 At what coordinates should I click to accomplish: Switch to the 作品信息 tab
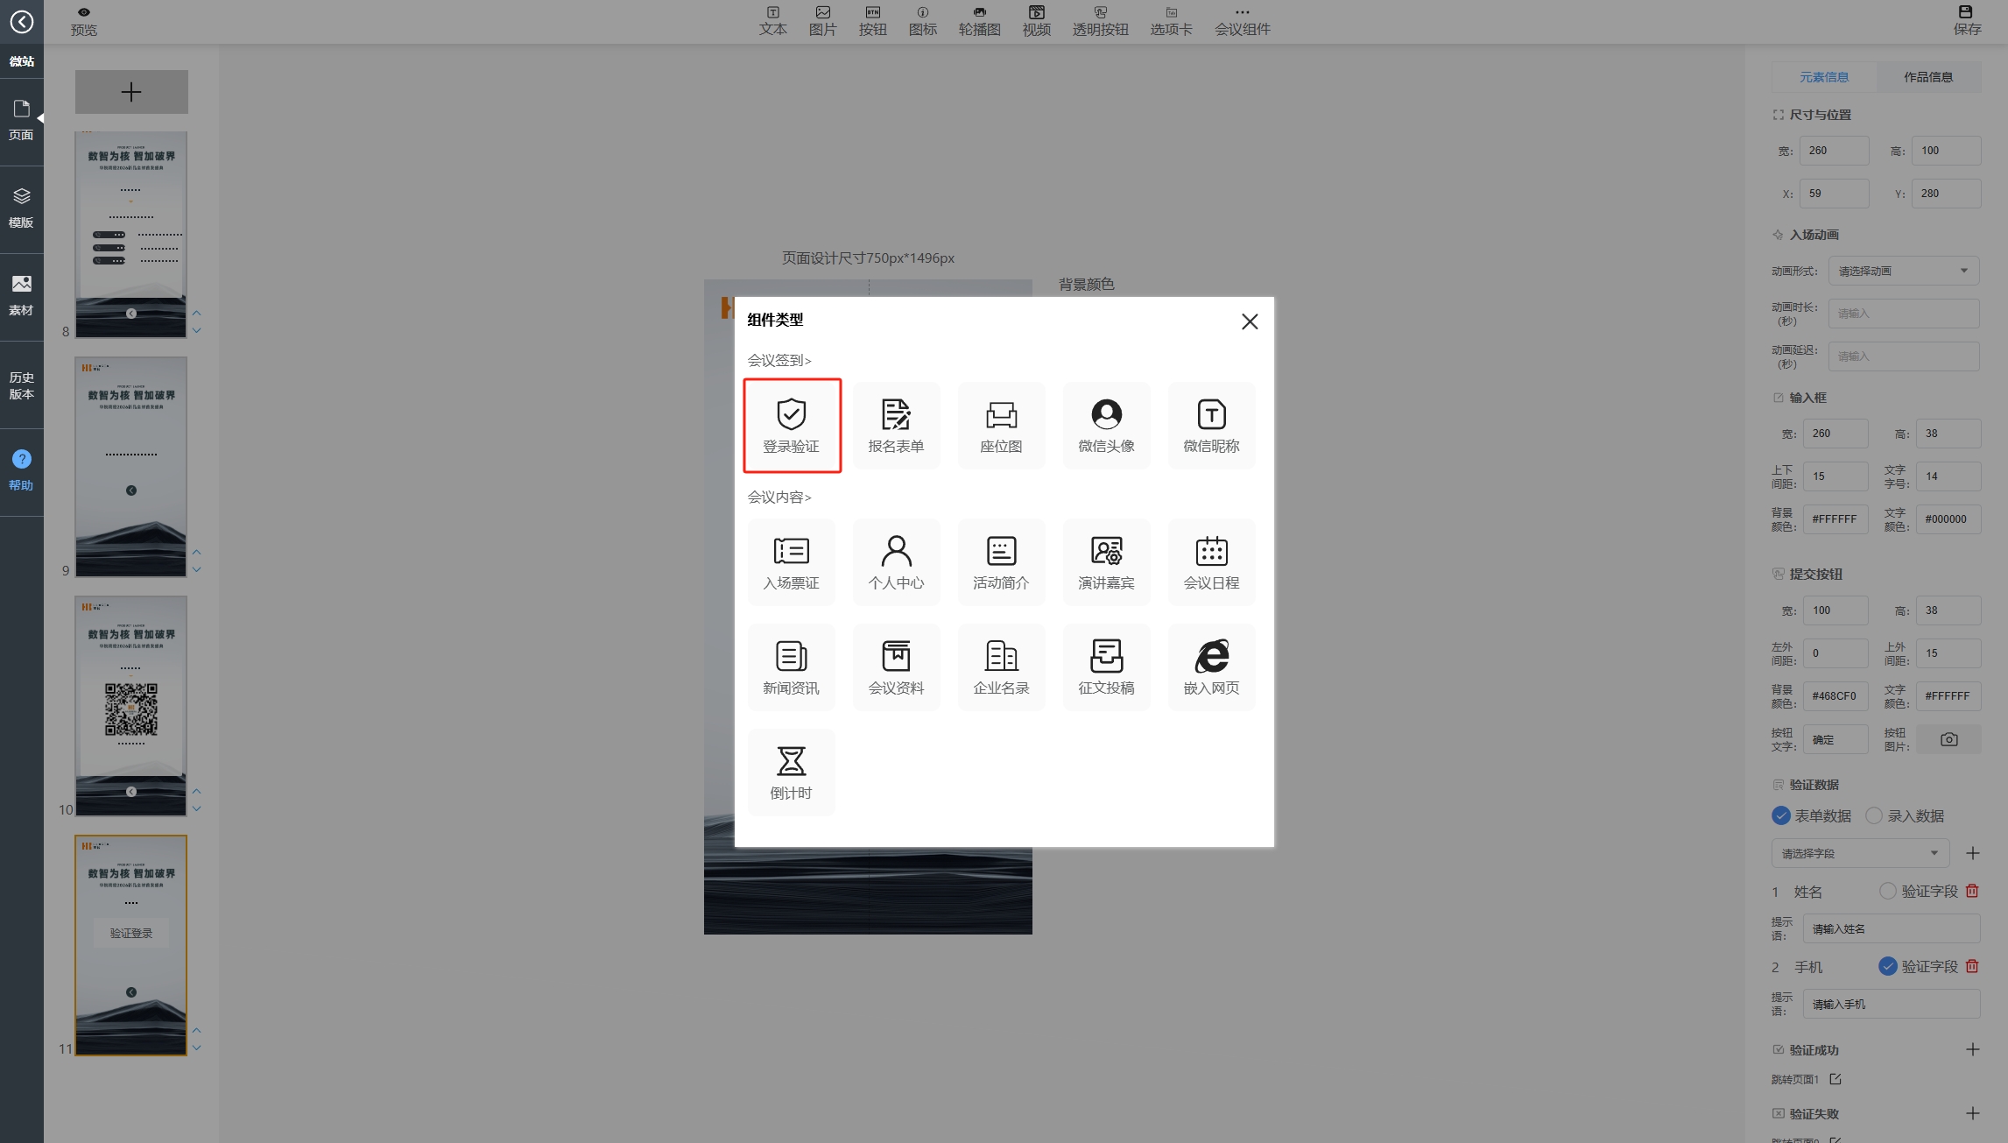click(1927, 77)
